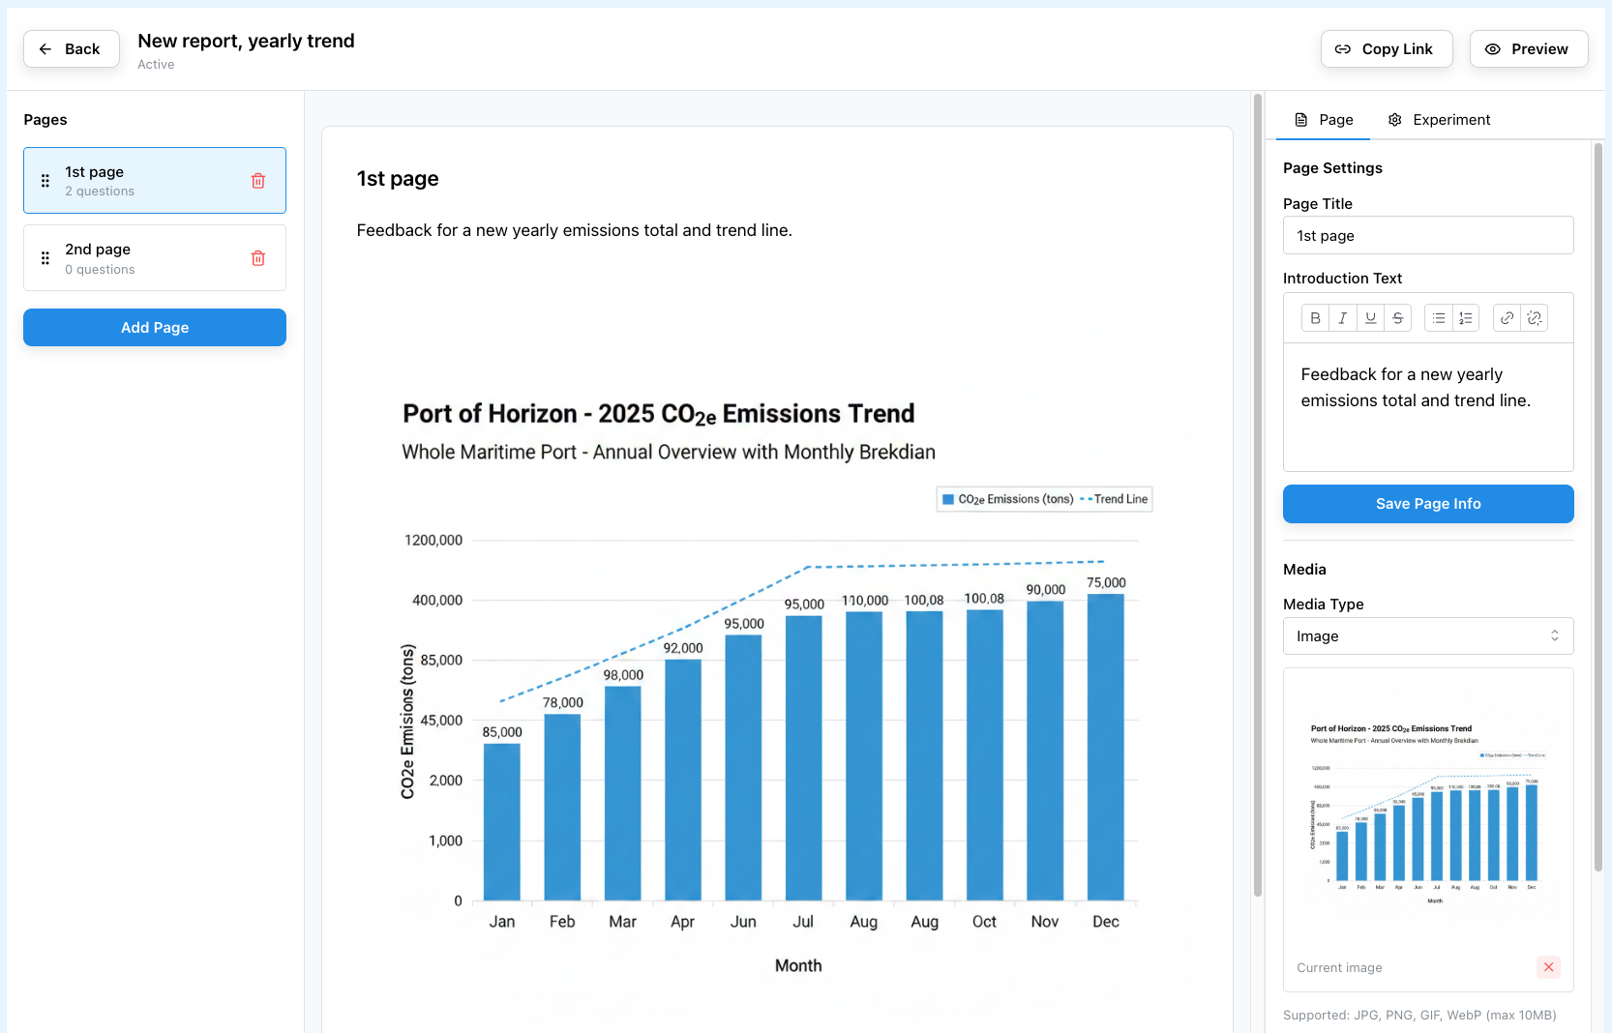Delete the 2nd page using trash icon
Viewport: 1612px width, 1033px height.
tap(258, 258)
